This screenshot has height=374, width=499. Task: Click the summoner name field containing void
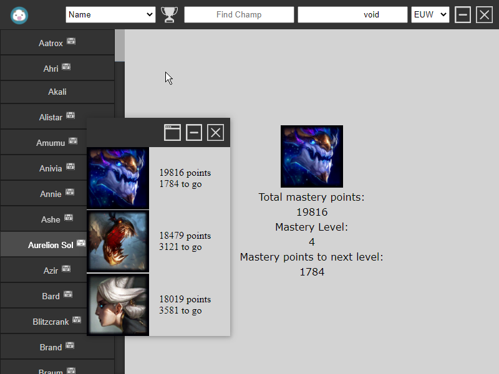352,14
